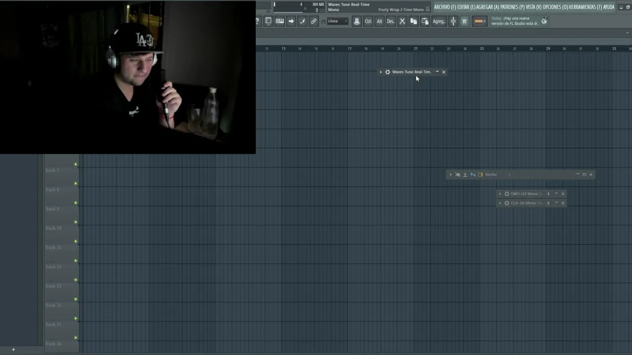Open the EDITAR (E) menu
632x355 pixels.
coord(466,7)
